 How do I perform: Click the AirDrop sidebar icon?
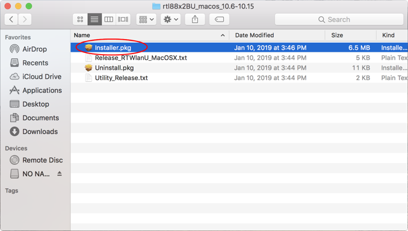tap(14, 49)
